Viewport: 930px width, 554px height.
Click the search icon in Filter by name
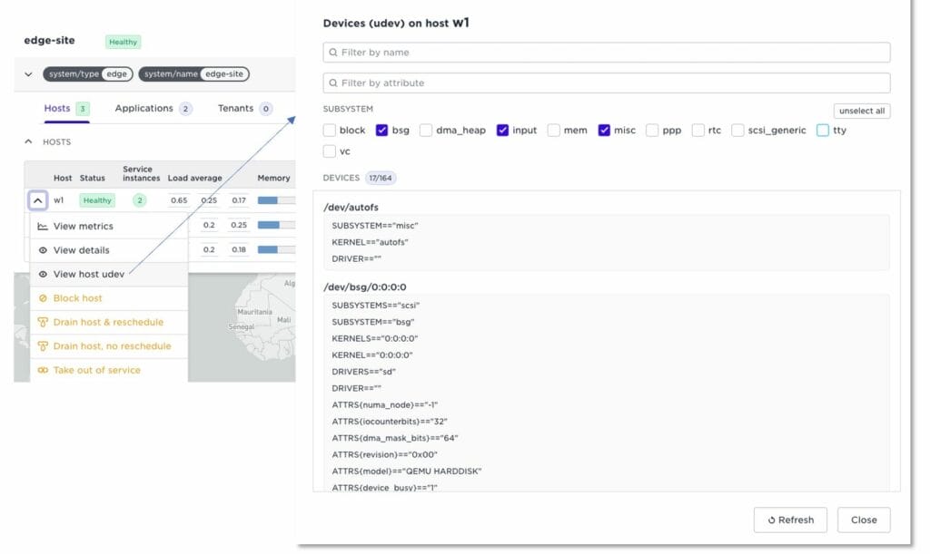point(333,53)
